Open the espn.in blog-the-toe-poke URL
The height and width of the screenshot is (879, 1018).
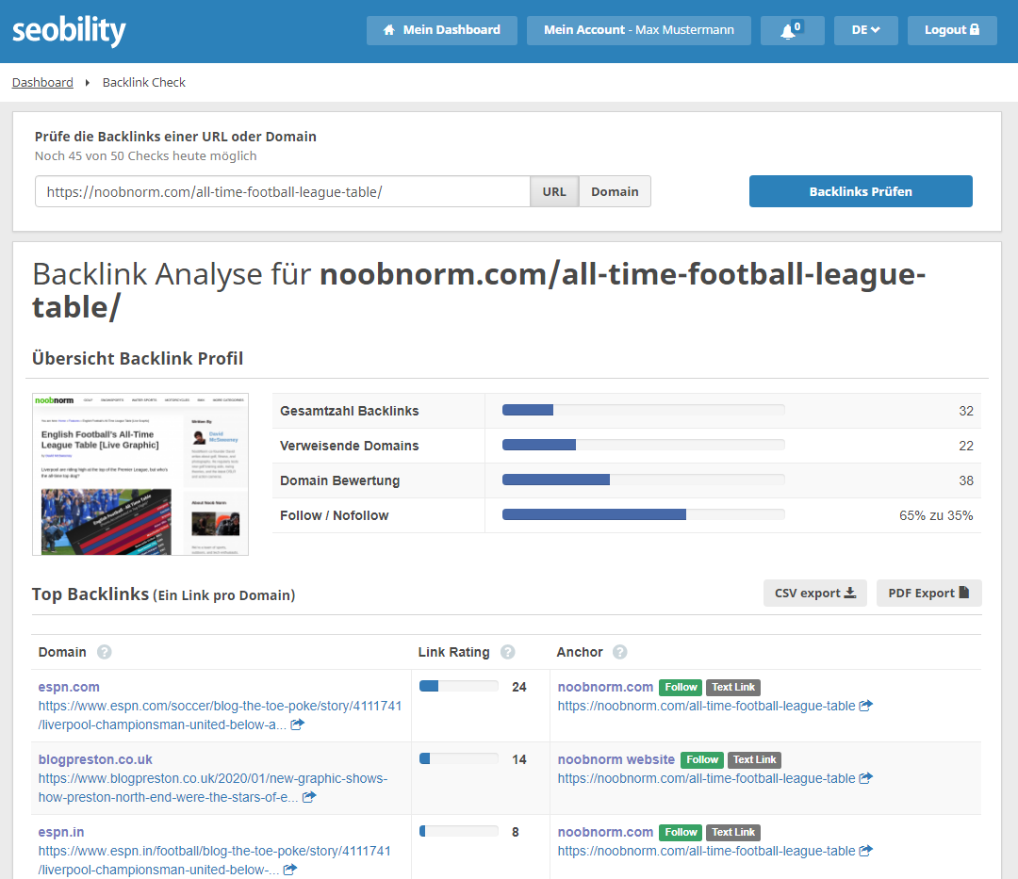point(214,860)
